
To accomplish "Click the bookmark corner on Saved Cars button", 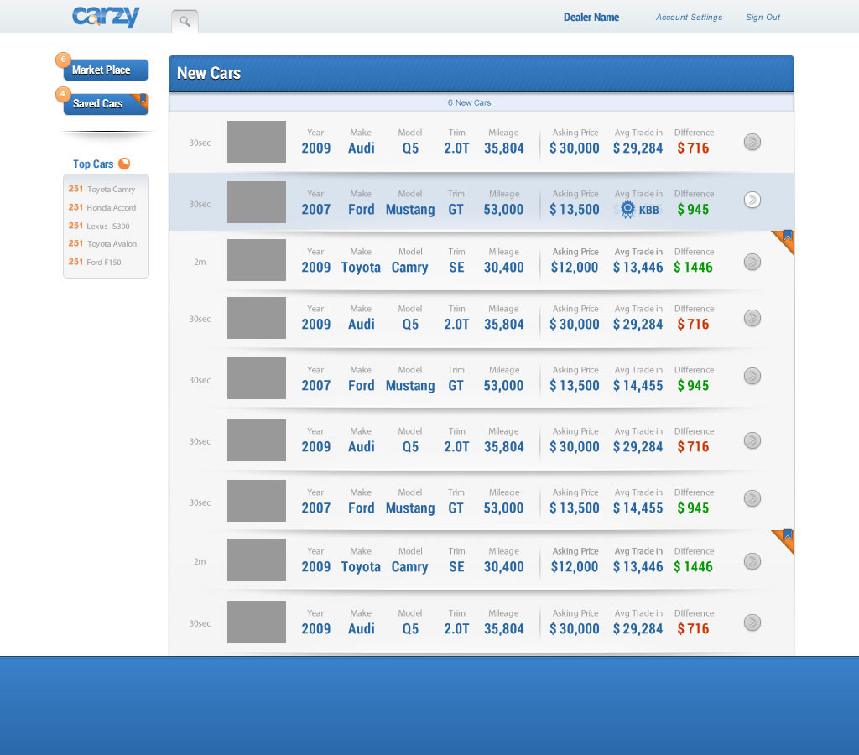I will point(141,100).
